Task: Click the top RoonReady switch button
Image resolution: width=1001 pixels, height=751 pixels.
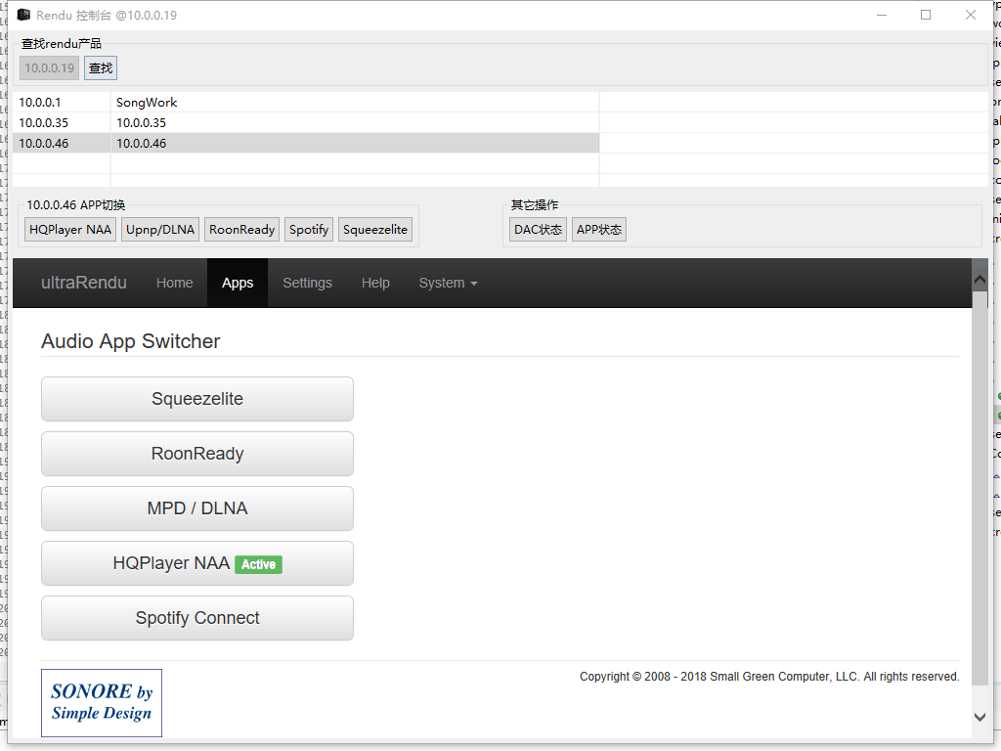Action: coord(242,229)
